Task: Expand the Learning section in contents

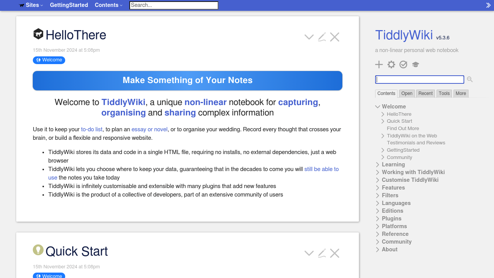Action: [x=378, y=164]
